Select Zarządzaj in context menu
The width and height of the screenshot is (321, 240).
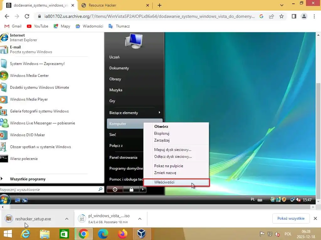pos(176,140)
